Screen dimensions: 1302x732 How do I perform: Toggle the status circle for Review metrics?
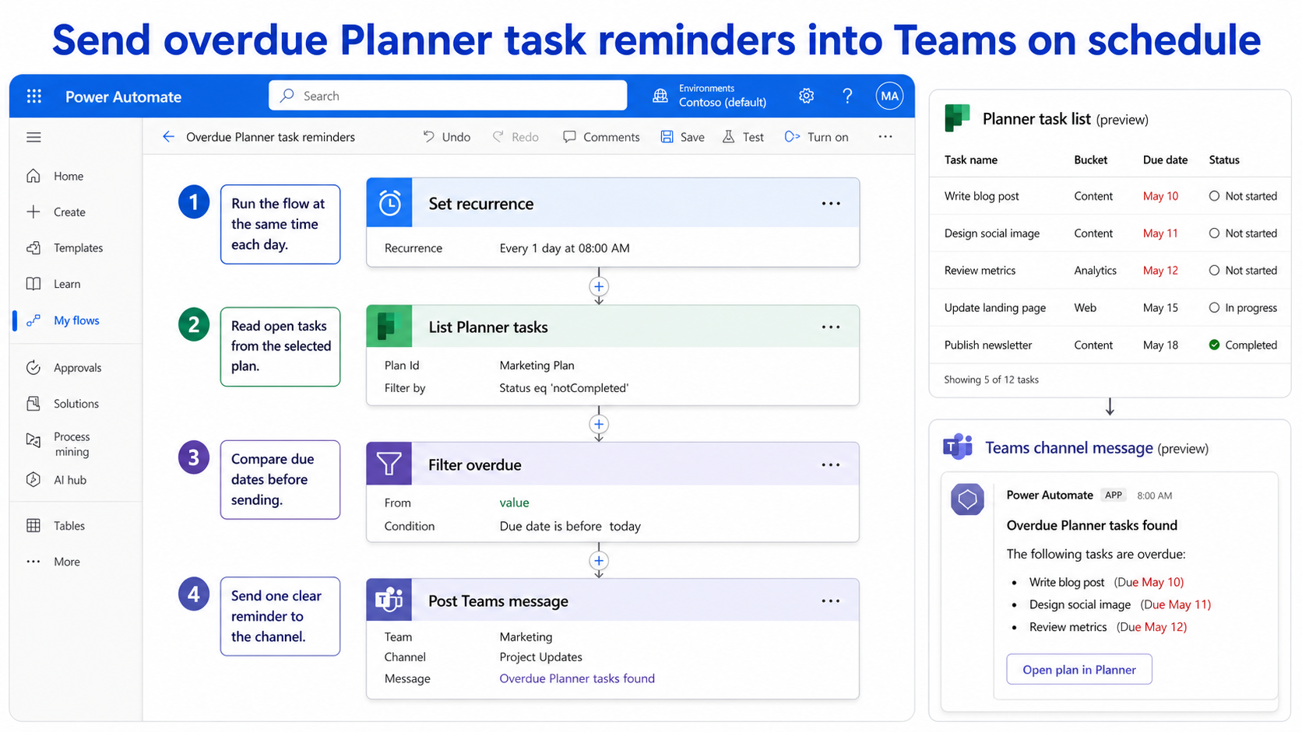[1214, 271]
